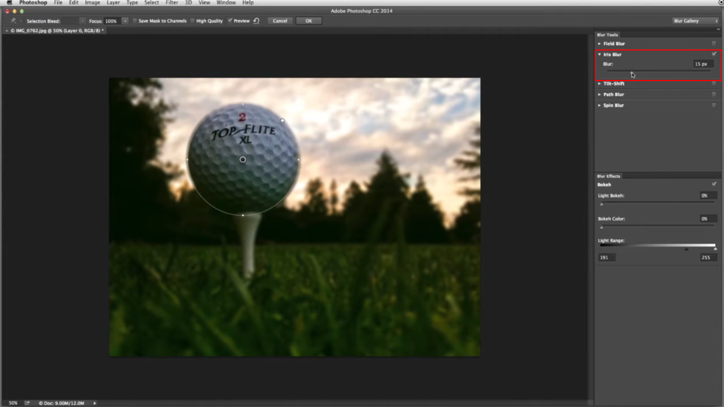
Task: Click the panel menu icon on Blur Tools
Action: [x=718, y=29]
